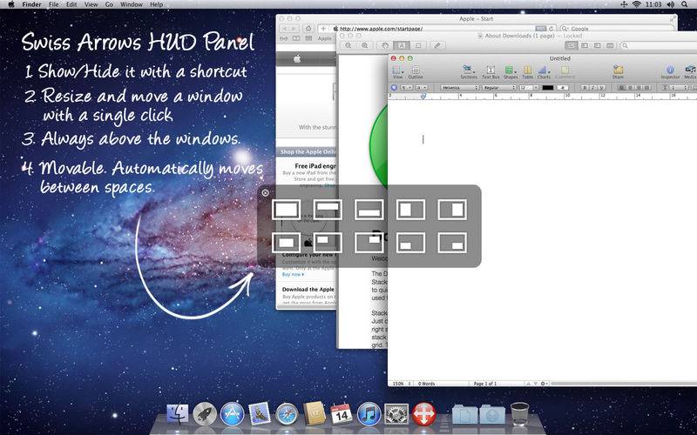The width and height of the screenshot is (697, 435).
Task: Open the font size 12 dropdown
Action: tap(529, 88)
